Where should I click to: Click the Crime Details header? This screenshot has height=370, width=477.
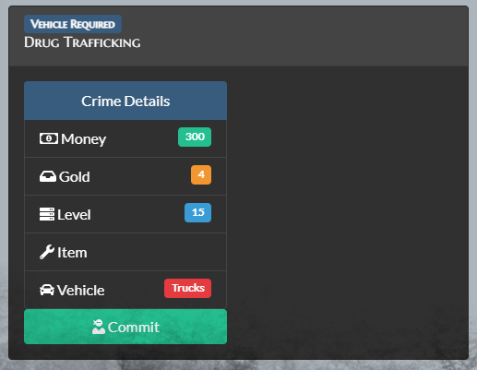125,101
